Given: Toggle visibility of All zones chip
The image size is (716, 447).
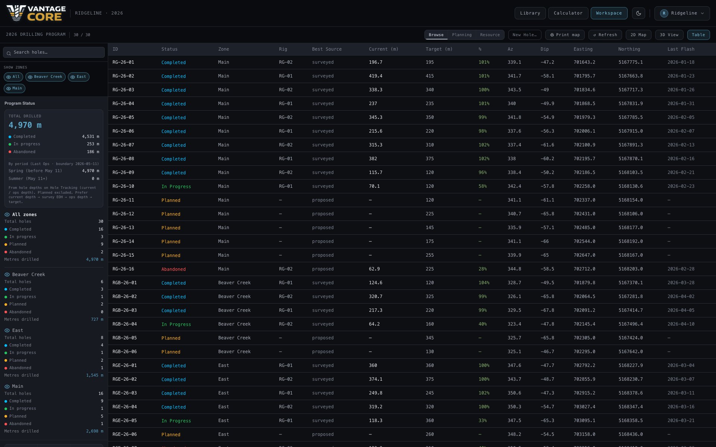Looking at the screenshot, I should click(13, 77).
